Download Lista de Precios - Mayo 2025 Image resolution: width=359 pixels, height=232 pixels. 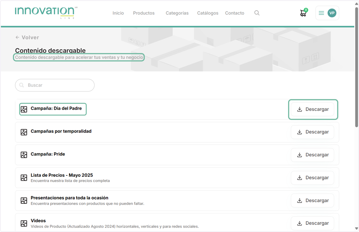click(312, 178)
